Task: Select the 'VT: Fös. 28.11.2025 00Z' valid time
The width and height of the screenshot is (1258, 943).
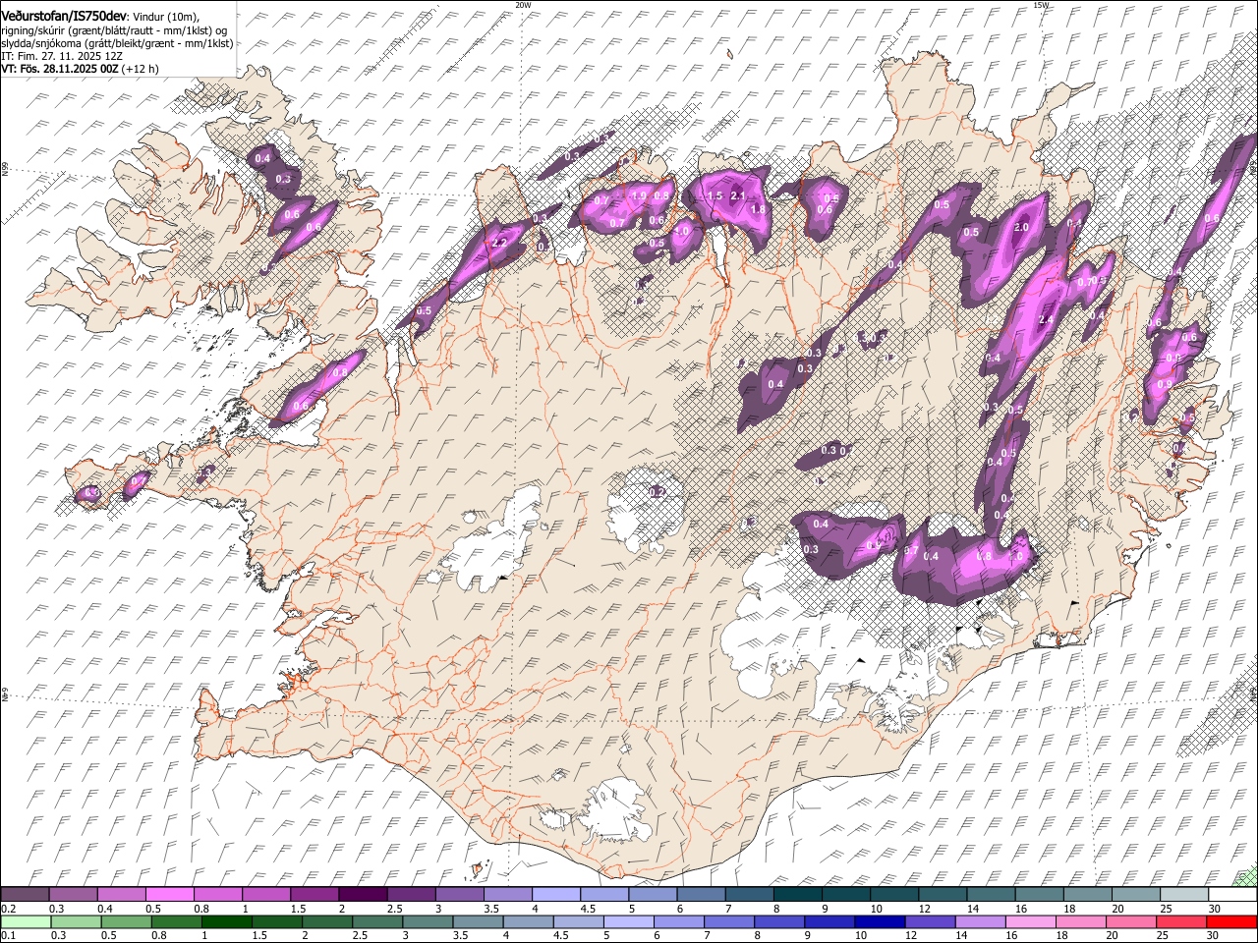Action: (x=60, y=69)
